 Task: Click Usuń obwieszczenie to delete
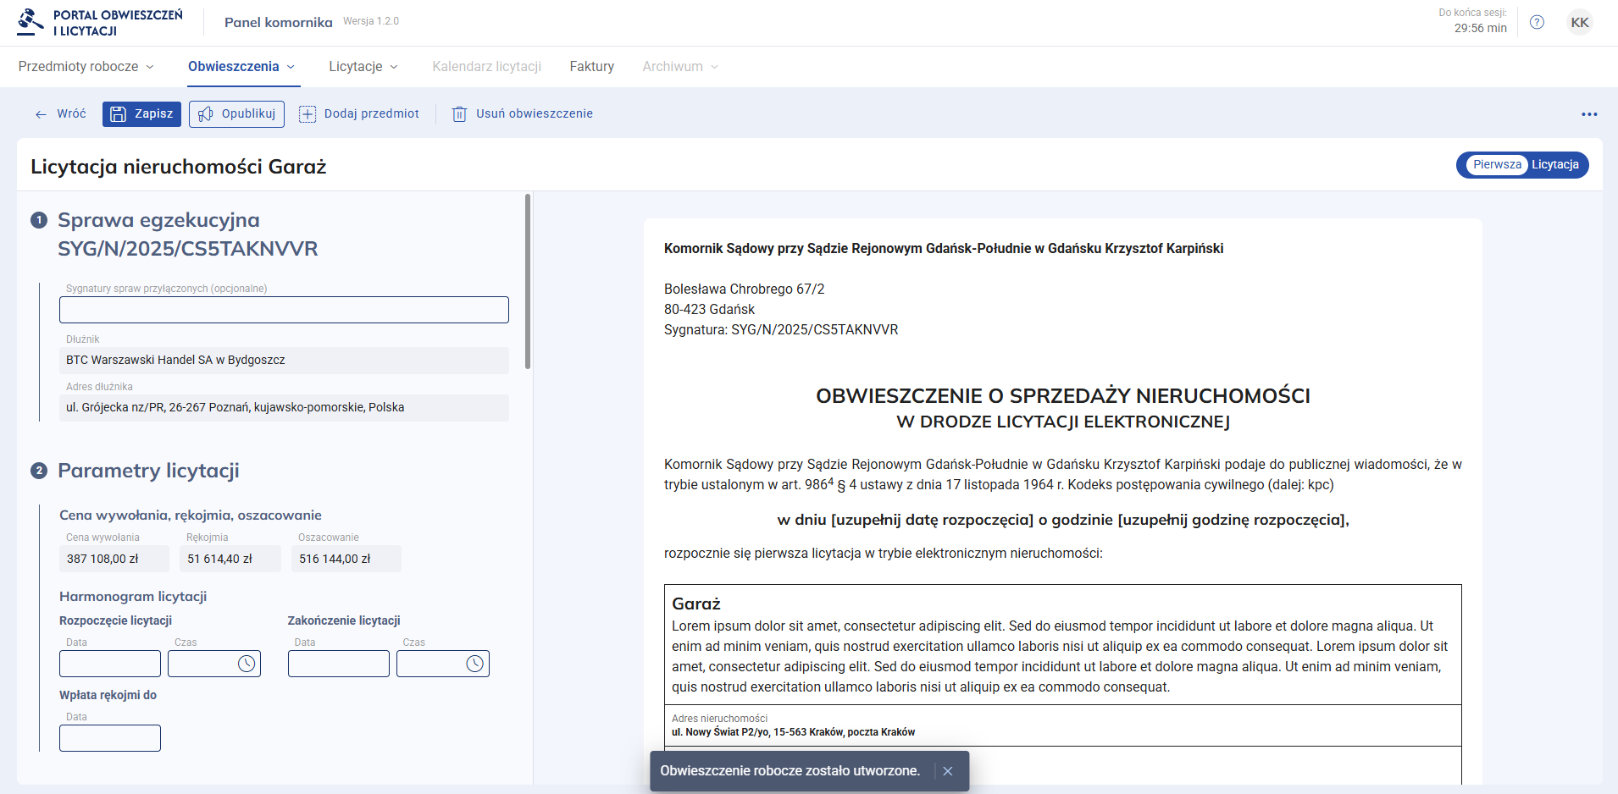(x=523, y=114)
